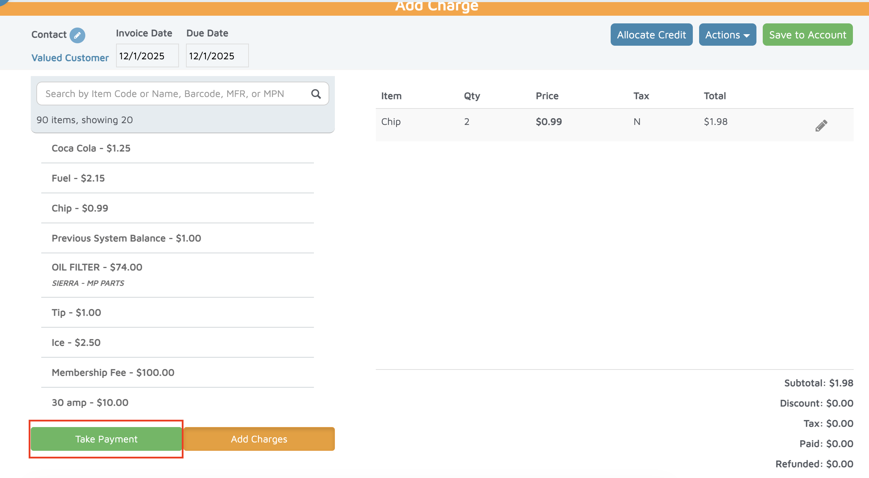The height and width of the screenshot is (478, 869).
Task: Edit the Chip line item pencil
Action: tap(821, 125)
